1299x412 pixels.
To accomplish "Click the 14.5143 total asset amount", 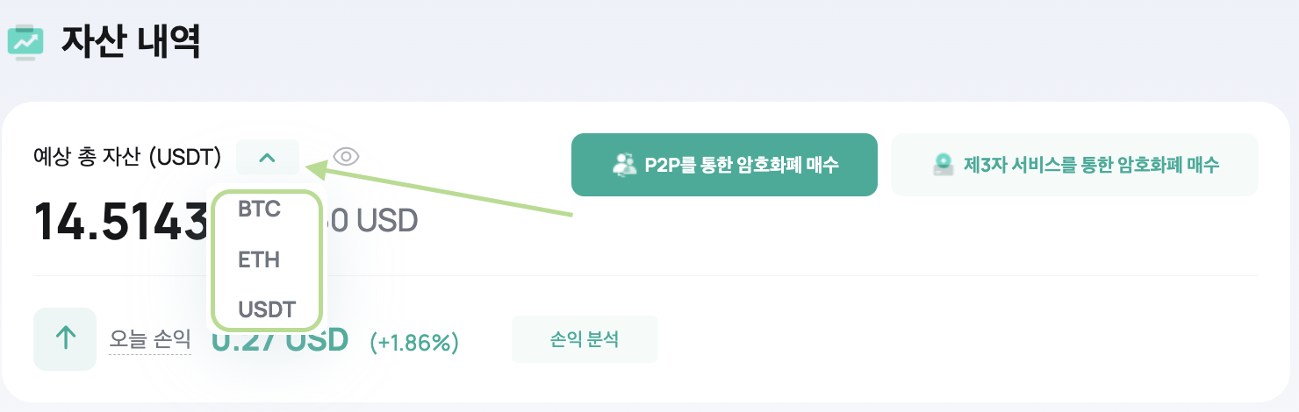I will point(119,221).
